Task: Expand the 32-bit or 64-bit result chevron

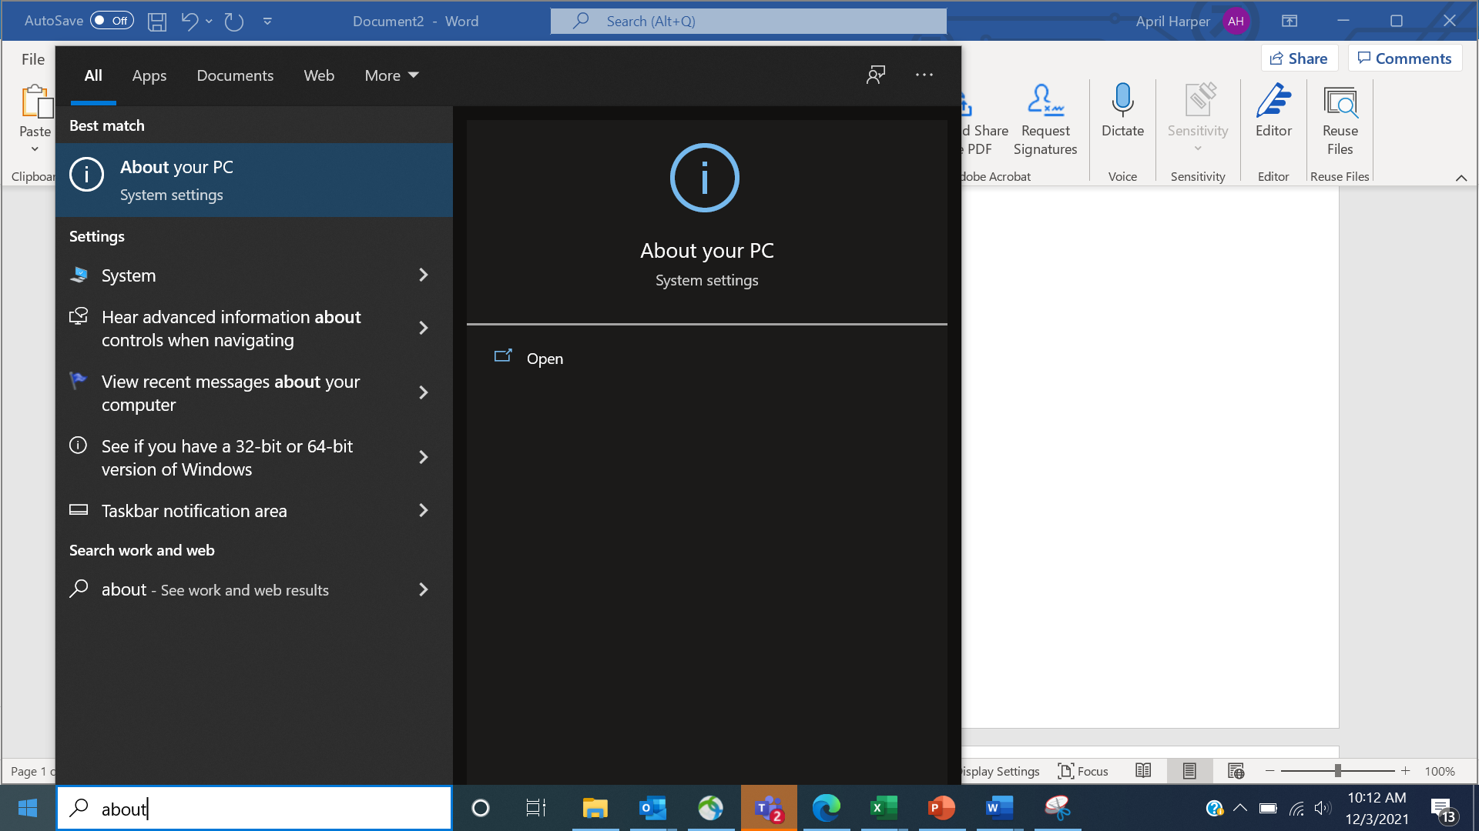Action: (423, 457)
